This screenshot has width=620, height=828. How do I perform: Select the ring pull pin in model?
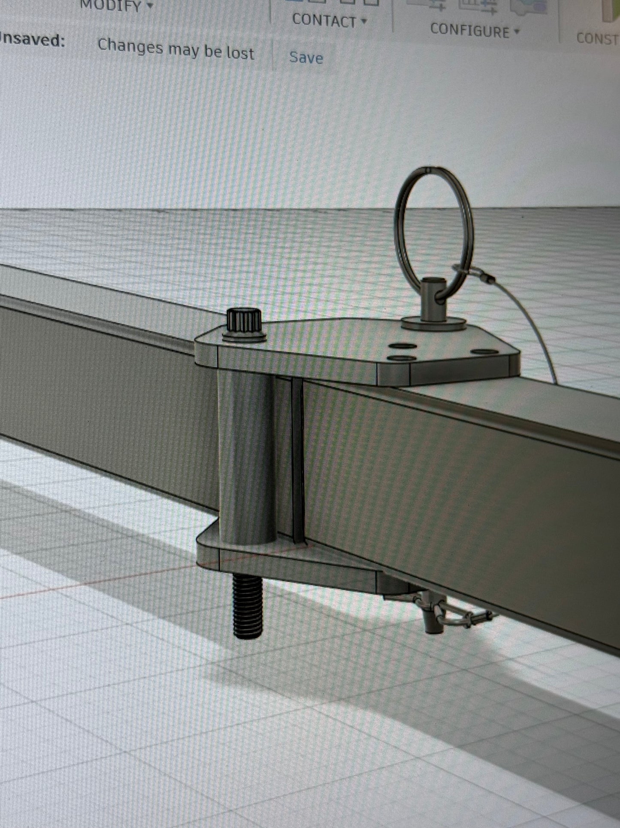[x=434, y=249]
